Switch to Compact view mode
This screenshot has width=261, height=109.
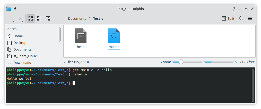tap(39, 18)
